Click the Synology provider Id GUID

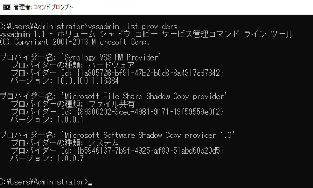tap(150, 73)
